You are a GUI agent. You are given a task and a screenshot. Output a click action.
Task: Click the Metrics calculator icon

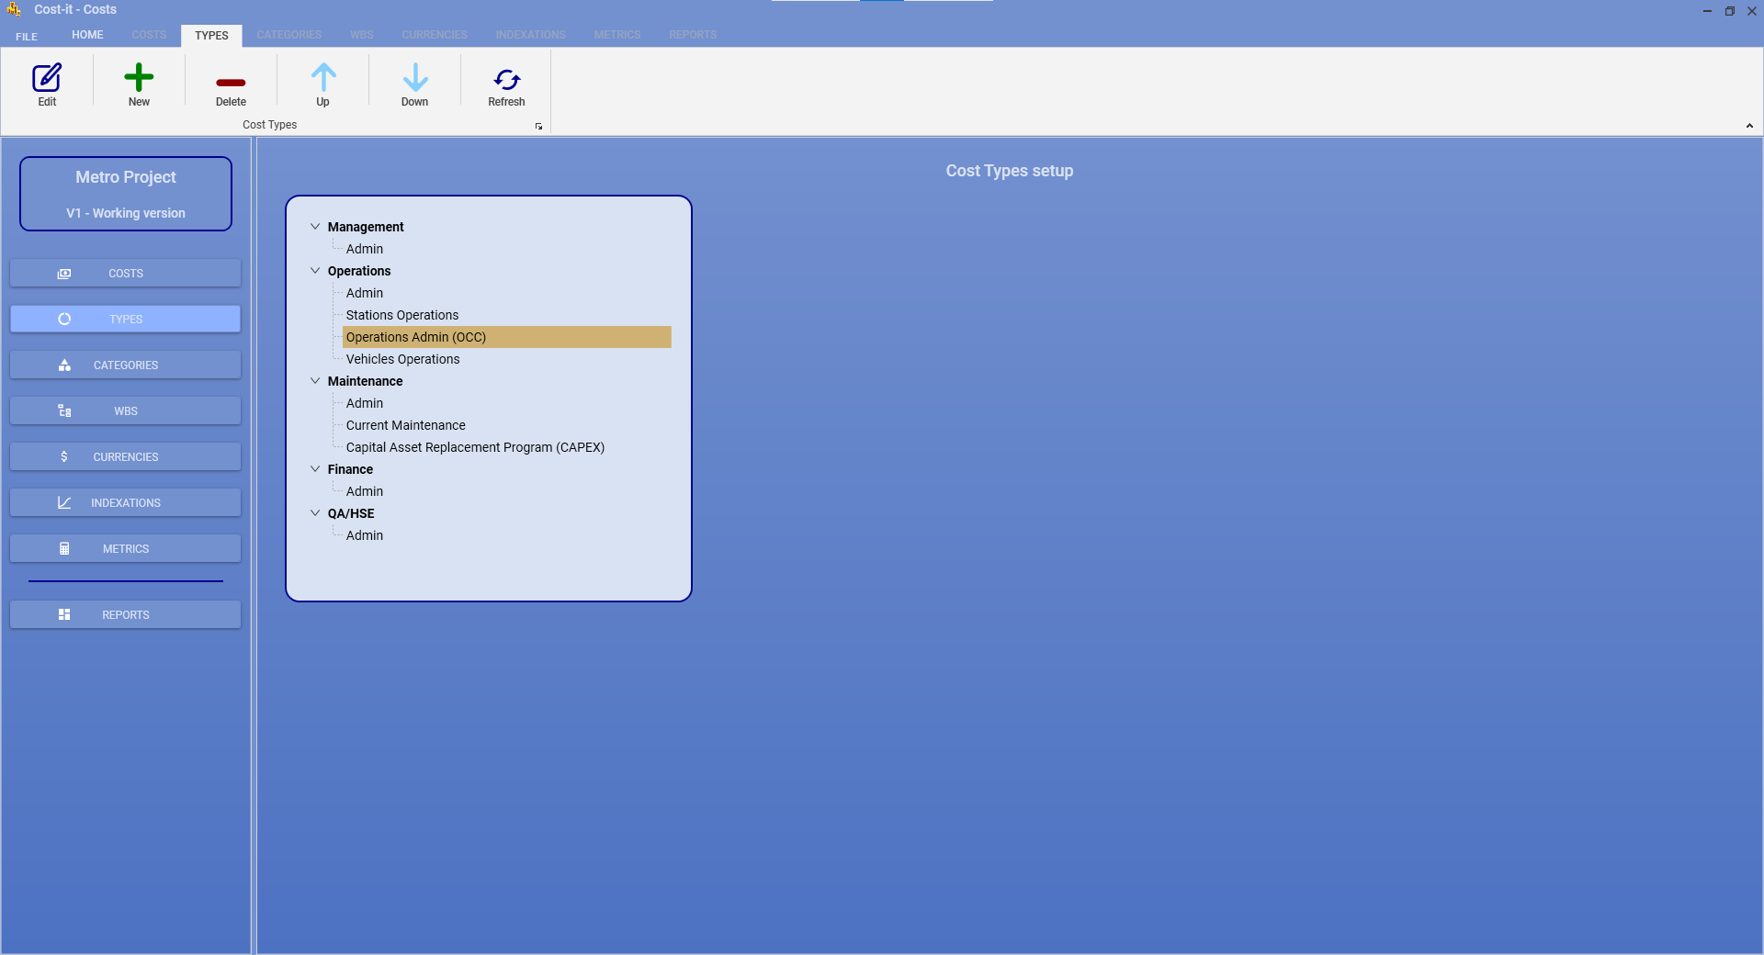[x=64, y=548]
